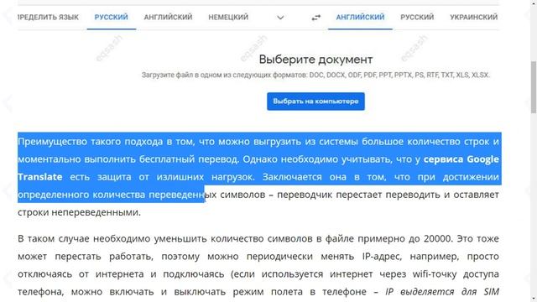Choose 'Английский' source language tab

tap(168, 17)
